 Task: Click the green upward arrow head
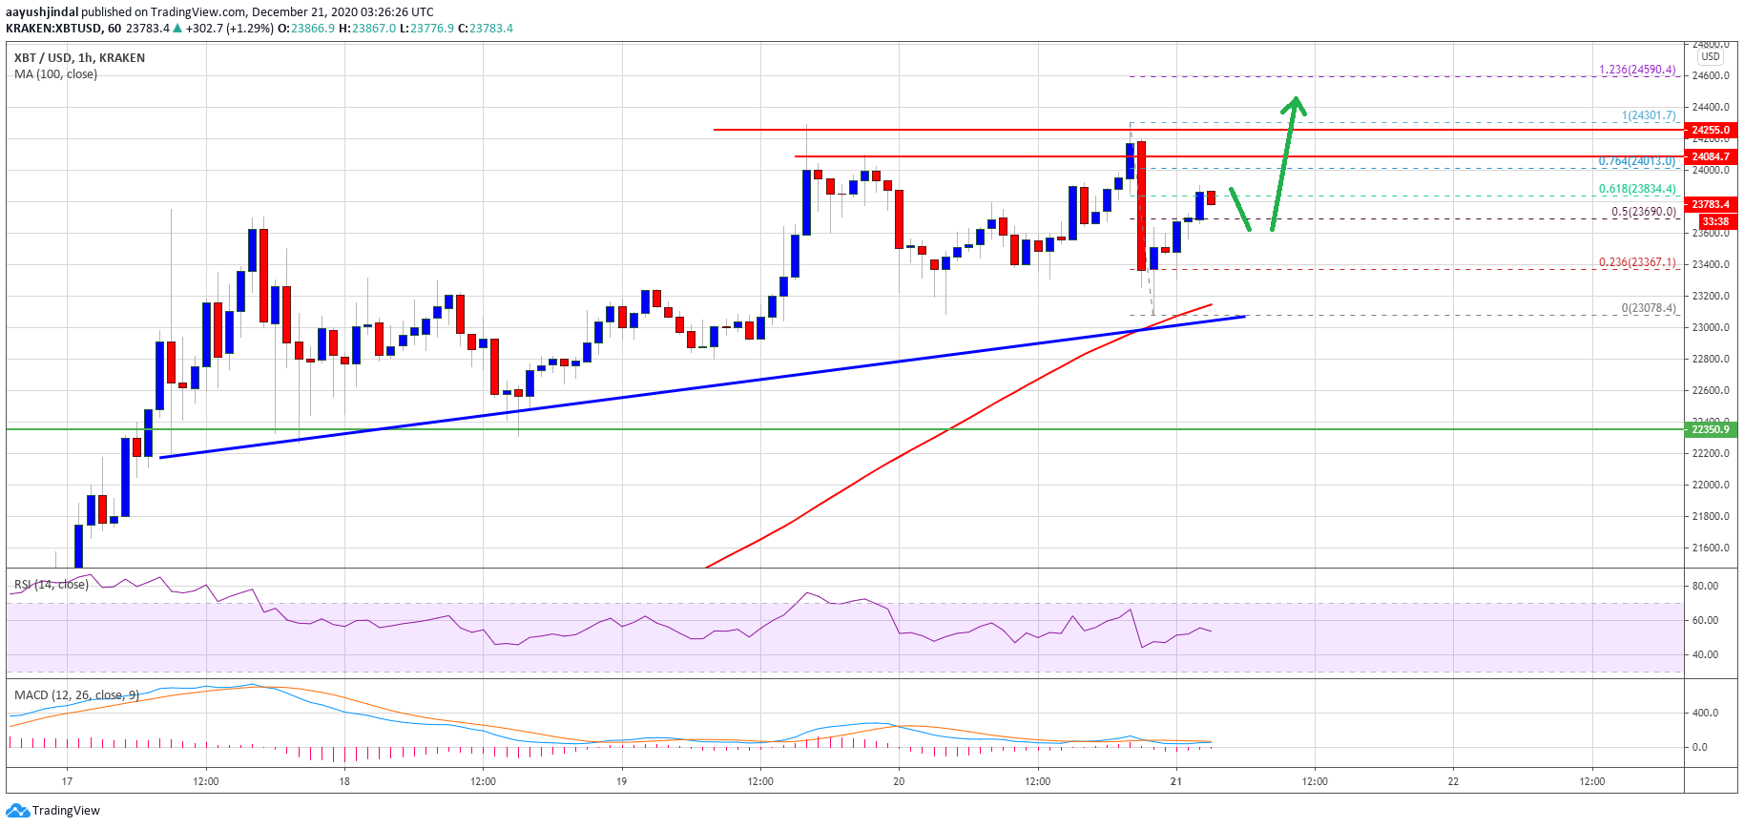(1295, 103)
